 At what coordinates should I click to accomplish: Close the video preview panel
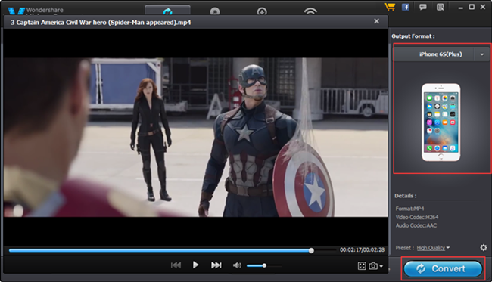tap(376, 21)
